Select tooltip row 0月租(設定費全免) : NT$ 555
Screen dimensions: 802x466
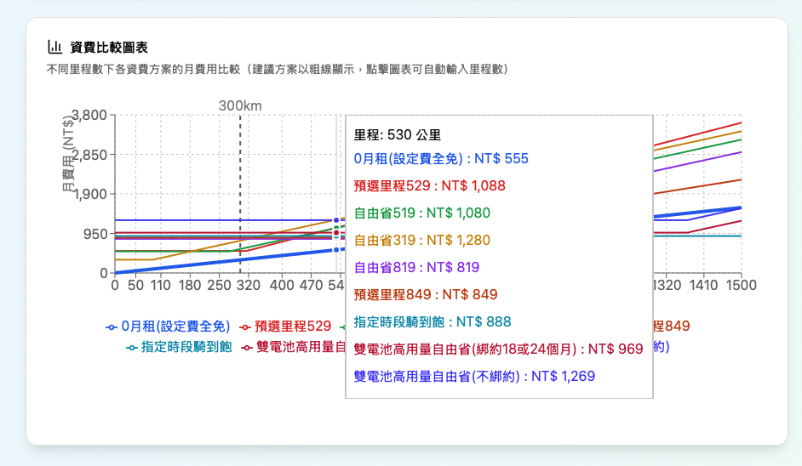click(x=441, y=159)
